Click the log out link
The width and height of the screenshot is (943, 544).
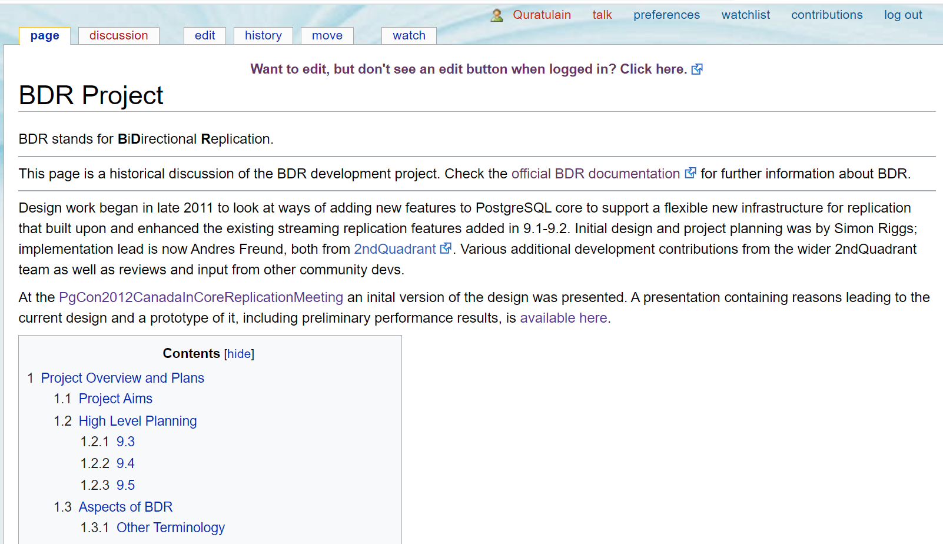coord(903,15)
